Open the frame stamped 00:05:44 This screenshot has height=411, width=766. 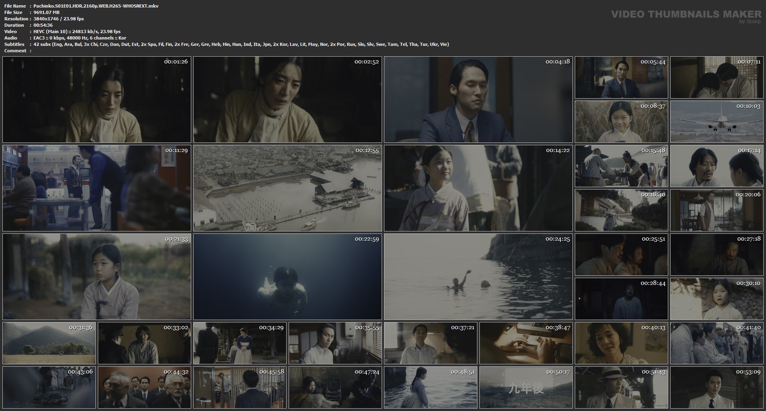point(621,77)
